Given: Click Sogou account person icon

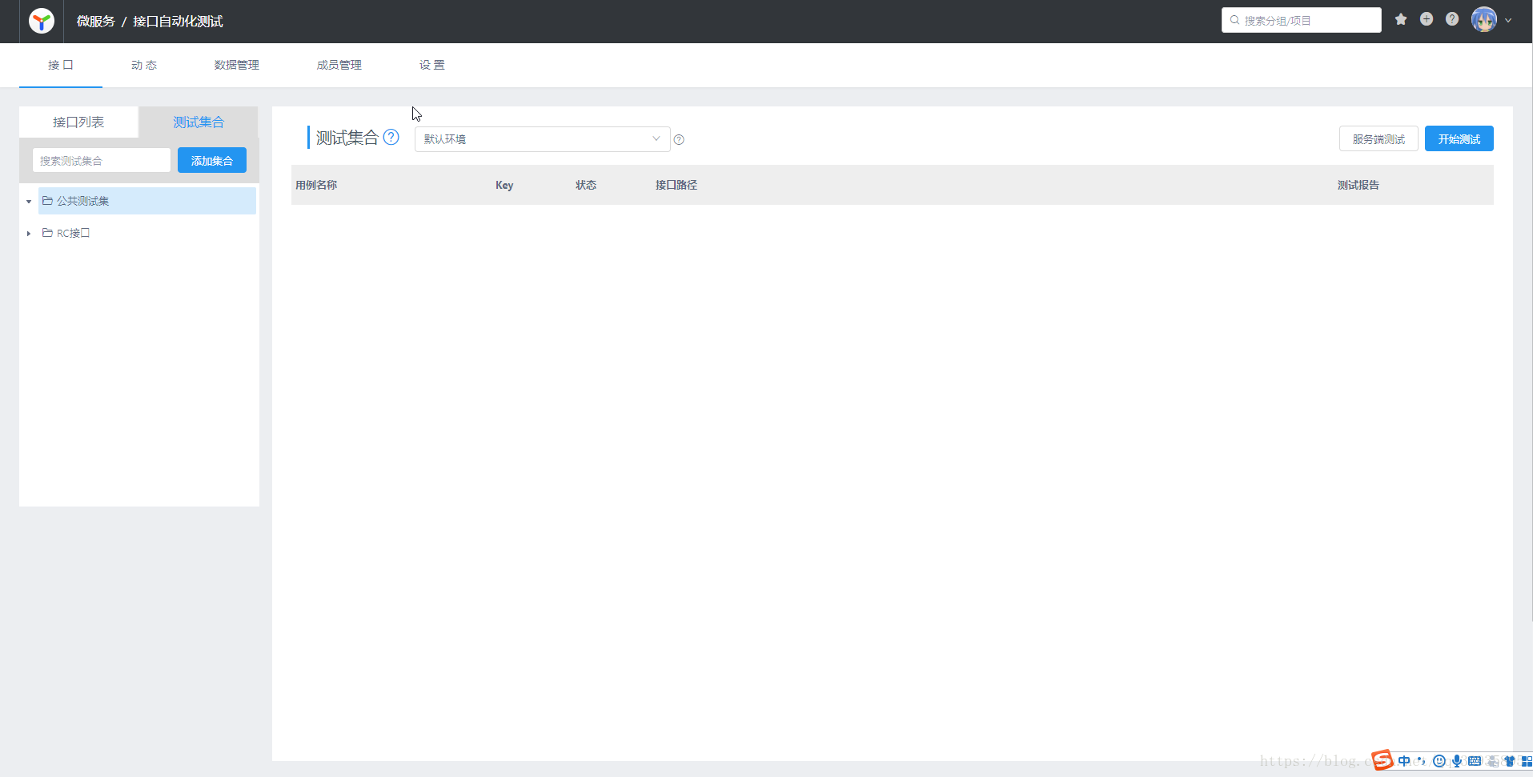Looking at the screenshot, I should coord(1492,761).
